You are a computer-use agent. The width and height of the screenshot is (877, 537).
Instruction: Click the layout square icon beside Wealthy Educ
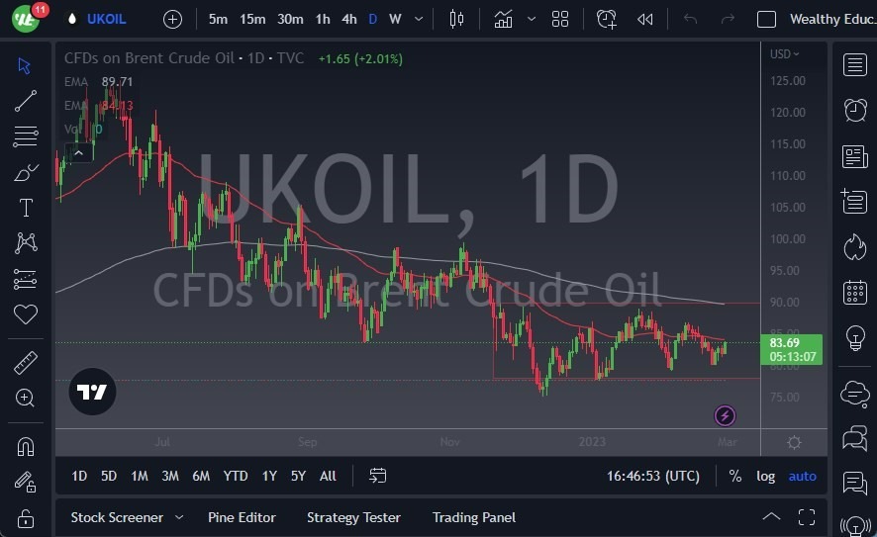(766, 20)
